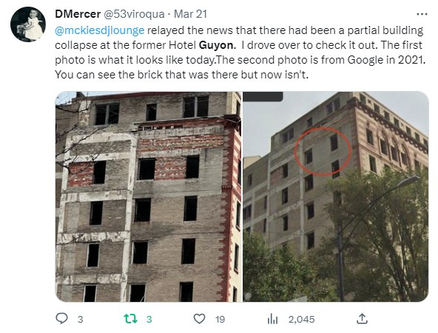Like the tweet with the heart icon
The image size is (438, 333).
[x=199, y=319]
